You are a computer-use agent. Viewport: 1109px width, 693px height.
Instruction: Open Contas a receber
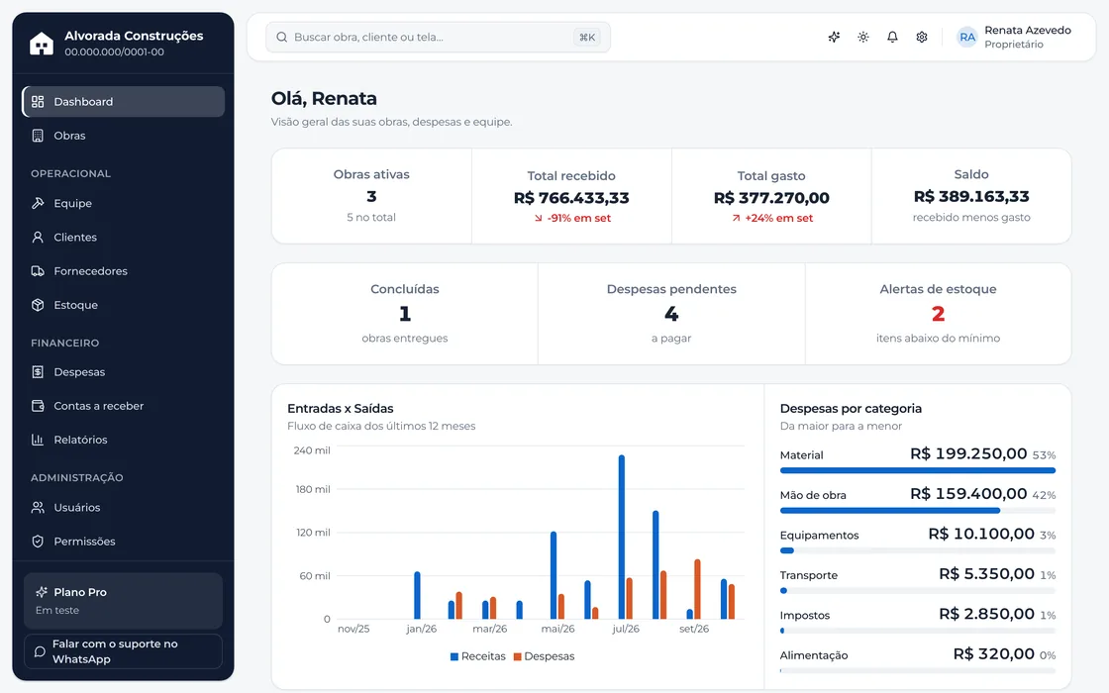point(123,406)
